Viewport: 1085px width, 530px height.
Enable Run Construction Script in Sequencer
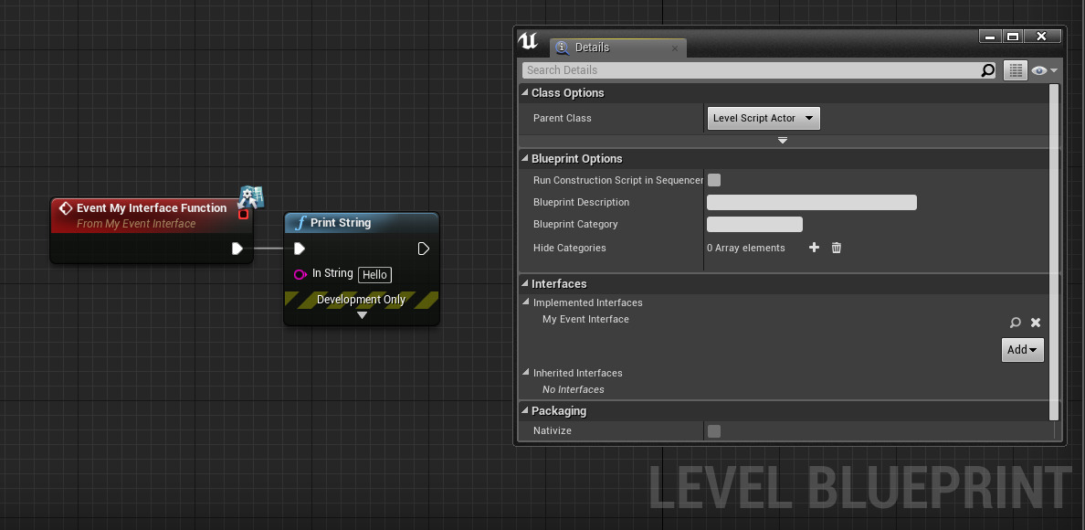coord(713,180)
